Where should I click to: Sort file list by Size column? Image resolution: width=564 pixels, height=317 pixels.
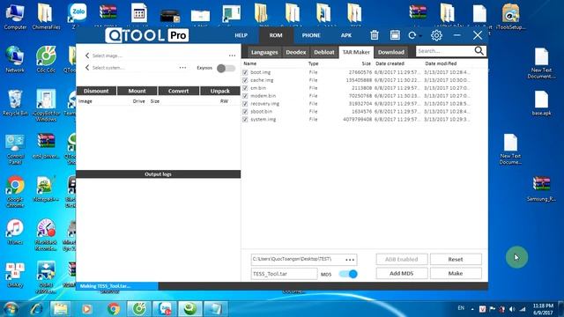point(366,63)
